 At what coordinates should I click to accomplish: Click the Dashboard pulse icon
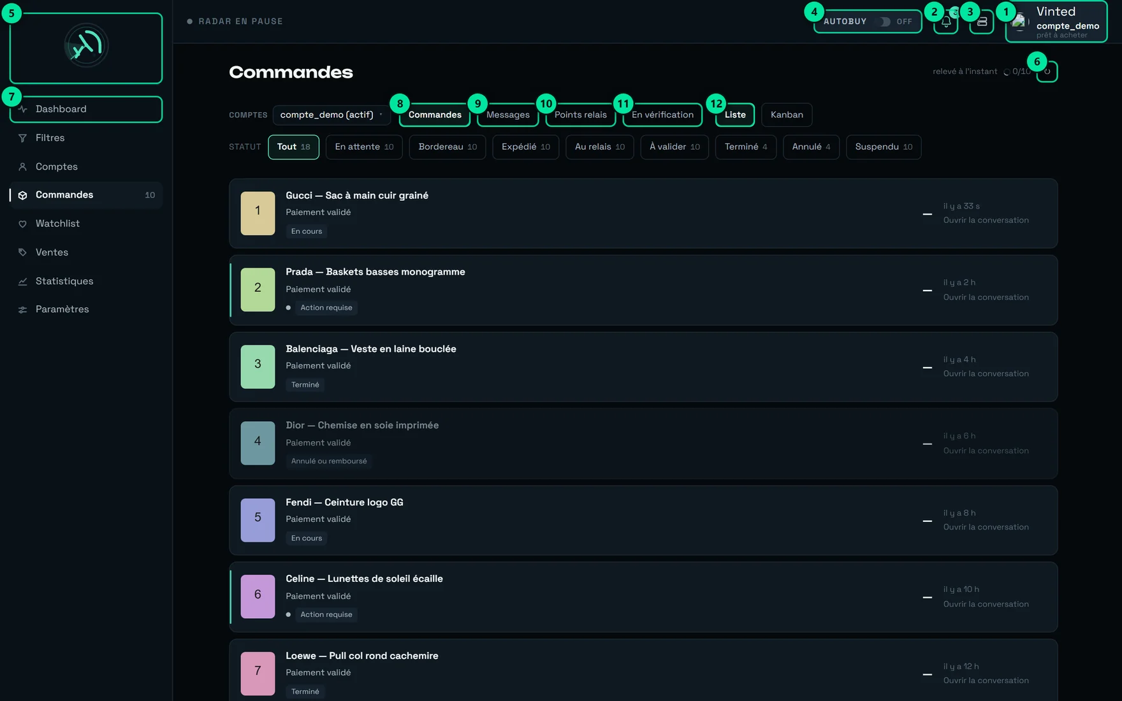click(22, 109)
